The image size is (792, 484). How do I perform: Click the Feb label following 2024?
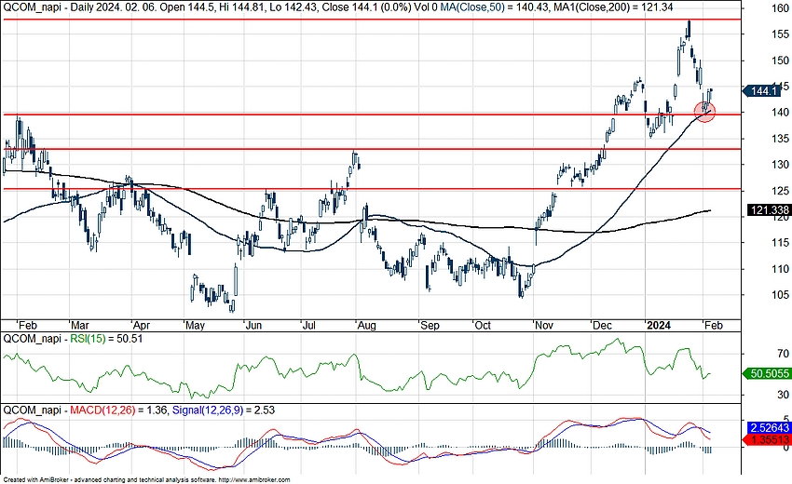(x=714, y=326)
